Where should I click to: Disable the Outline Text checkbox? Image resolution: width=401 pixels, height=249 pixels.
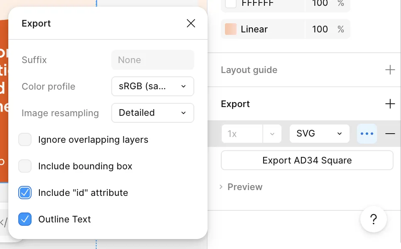[x=25, y=219]
